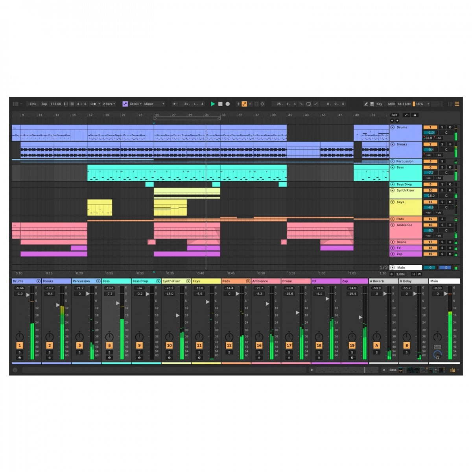Activate the Follow arrow icon
The image size is (472, 472).
174,104
